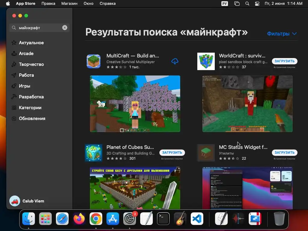This screenshot has height=231, width=308.
Task: Click Utilities label Утилиты
Action: pyautogui.click(x=226, y=153)
